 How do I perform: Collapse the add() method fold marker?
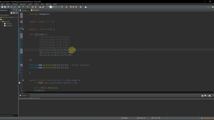[x=23, y=29]
